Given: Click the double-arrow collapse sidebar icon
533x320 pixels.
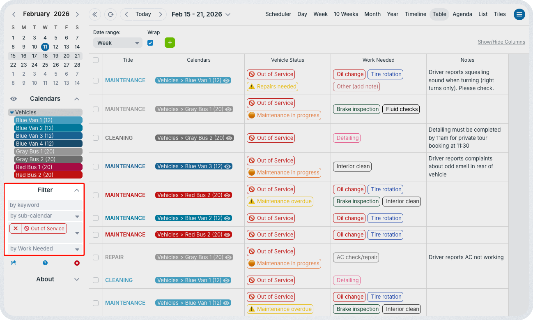Looking at the screenshot, I should [x=95, y=14].
